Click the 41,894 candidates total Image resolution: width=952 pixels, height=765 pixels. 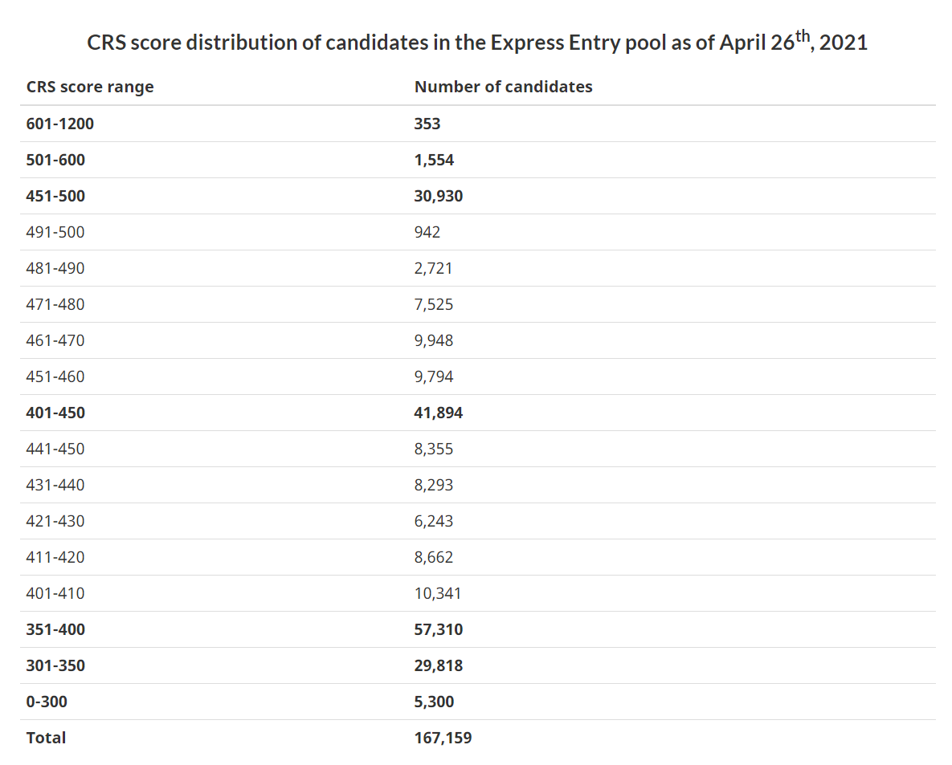[x=439, y=413]
